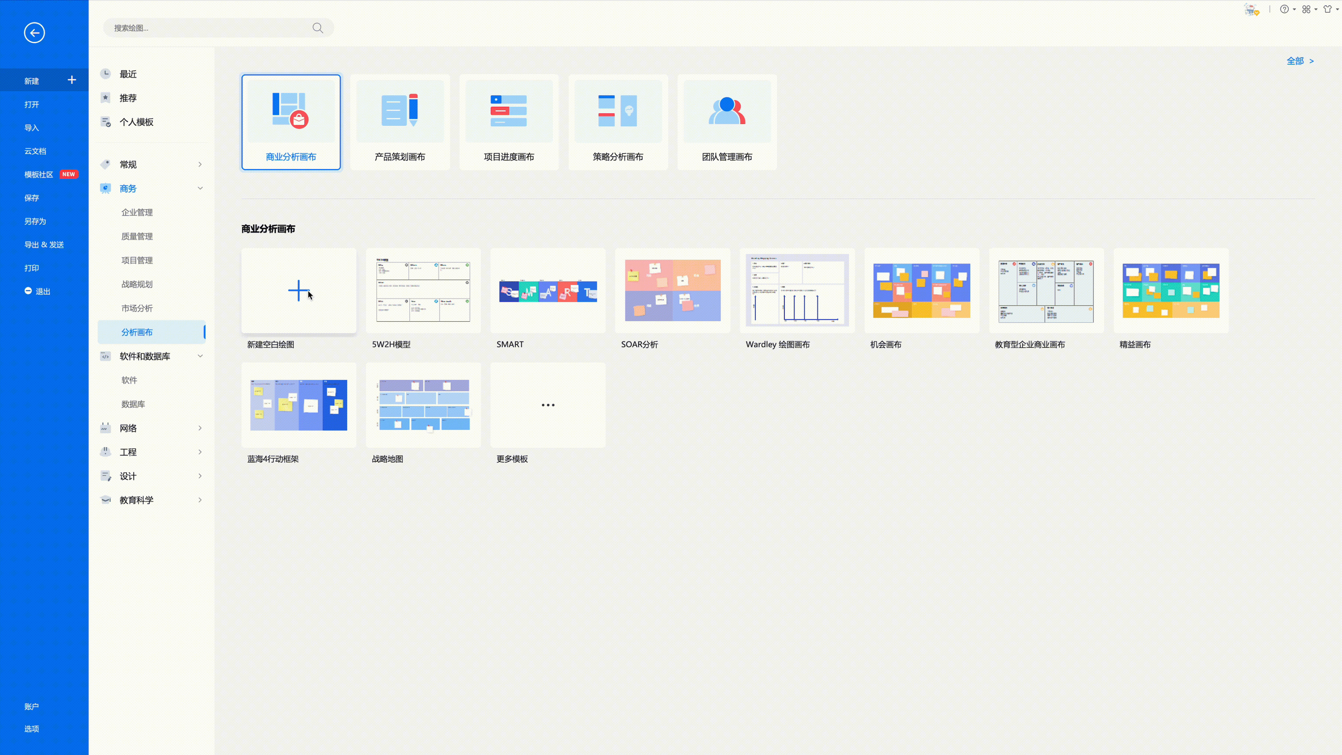Viewport: 1342px width, 755px height.
Task: Open the 教育型企业商业画布 template thumbnail
Action: point(1047,291)
